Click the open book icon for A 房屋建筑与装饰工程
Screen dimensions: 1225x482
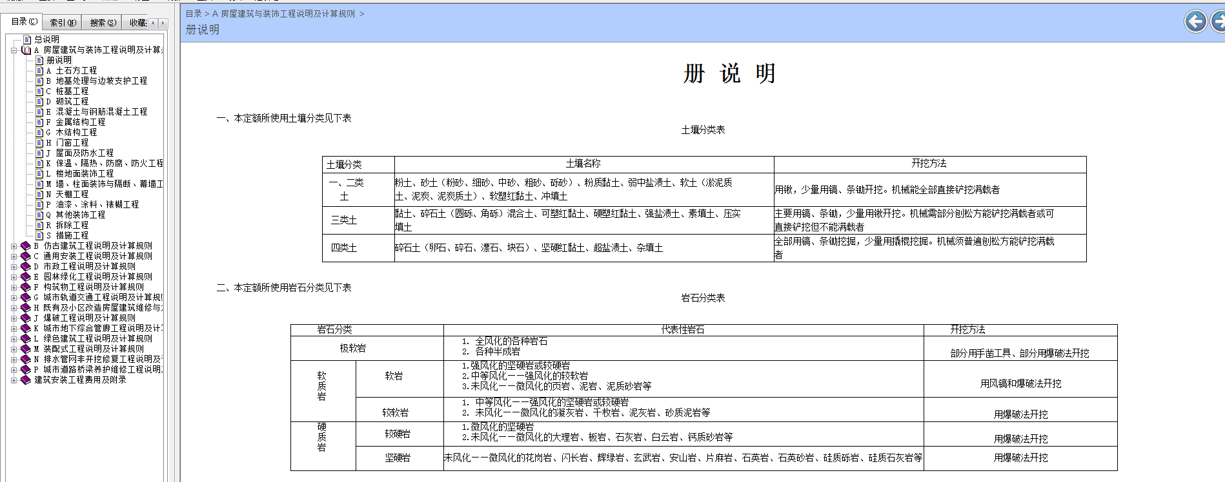(26, 50)
